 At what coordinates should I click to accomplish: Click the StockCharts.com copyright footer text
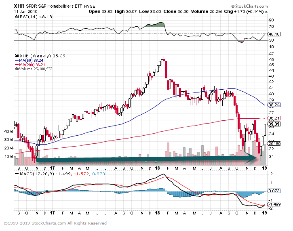(x=55, y=223)
